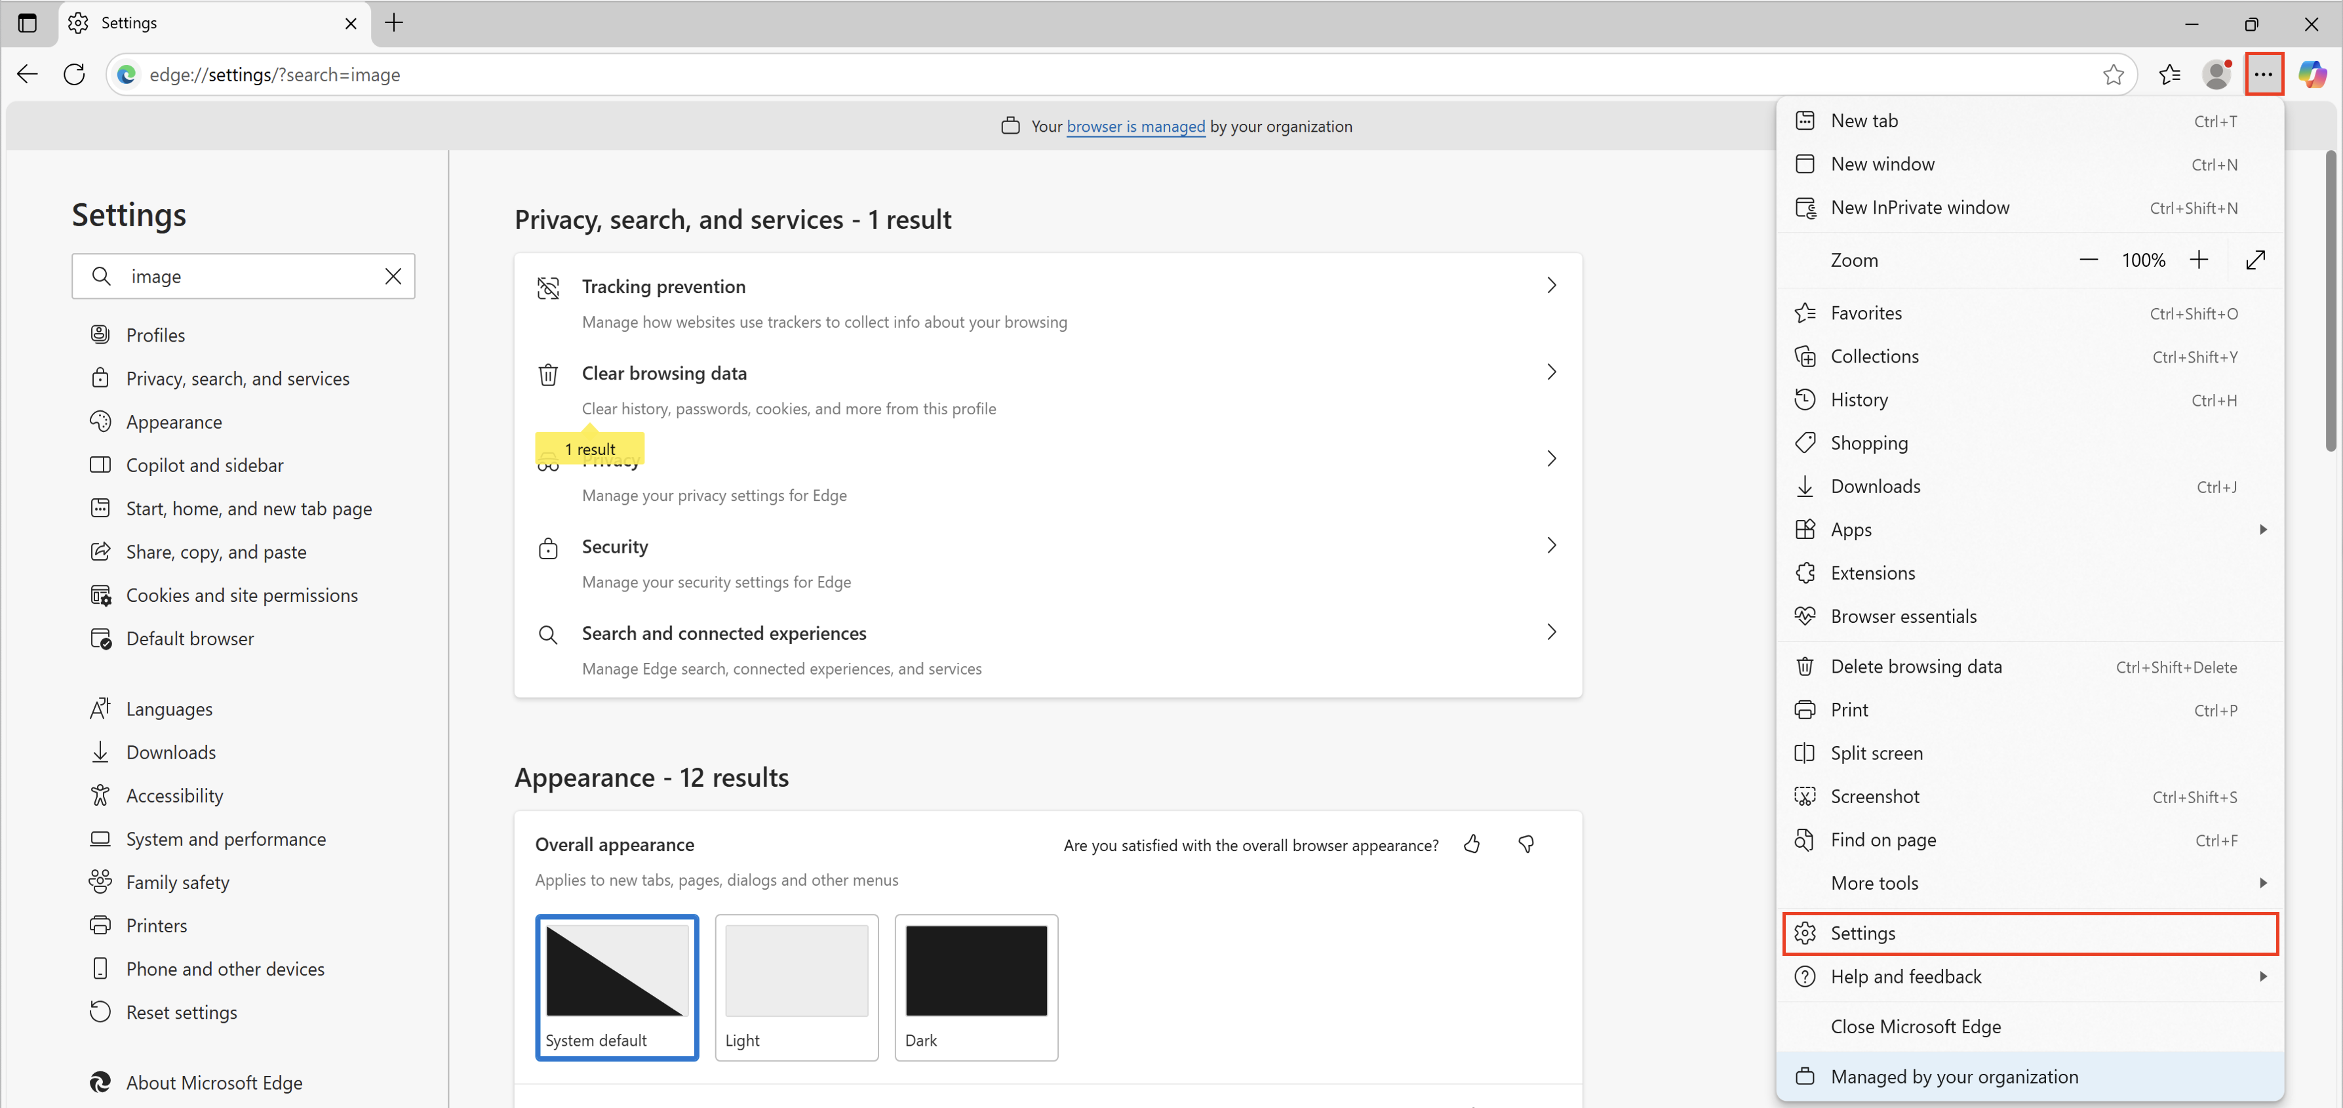Click thumbs down for browser appearance
Image resolution: width=2343 pixels, height=1108 pixels.
(1526, 845)
